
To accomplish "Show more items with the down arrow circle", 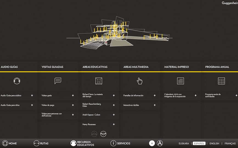I will [x=103, y=134].
